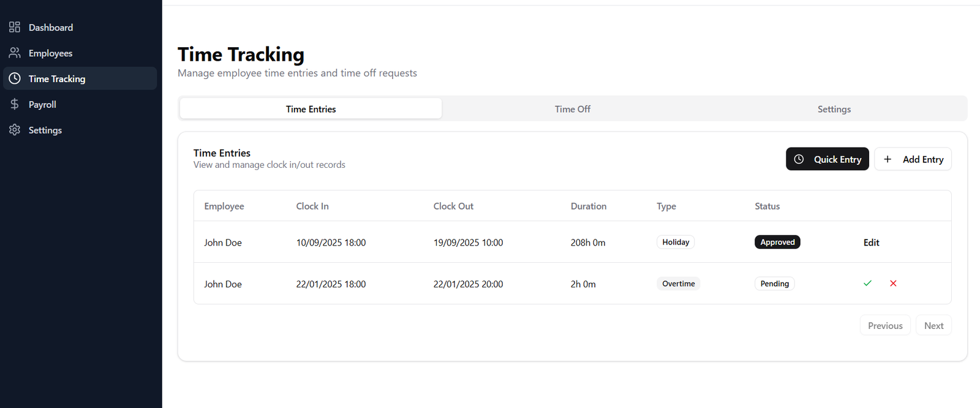Select the Time Entries tab

pyautogui.click(x=311, y=109)
